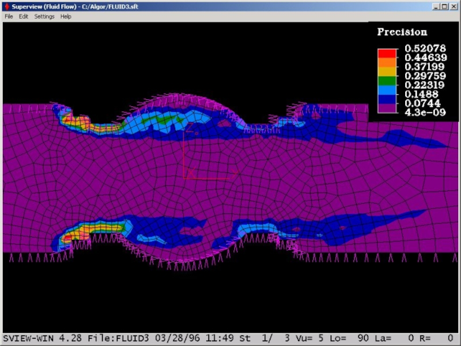
Task: Click the purple legend color band
Action: pos(387,108)
